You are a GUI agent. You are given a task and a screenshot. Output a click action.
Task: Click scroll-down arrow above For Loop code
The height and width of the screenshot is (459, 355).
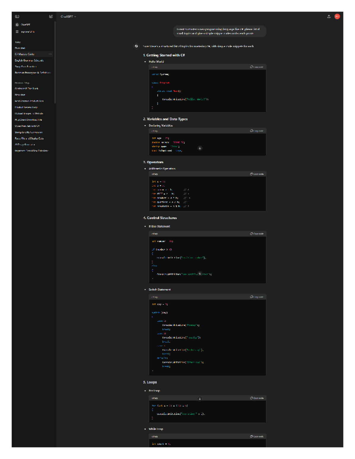point(200,399)
